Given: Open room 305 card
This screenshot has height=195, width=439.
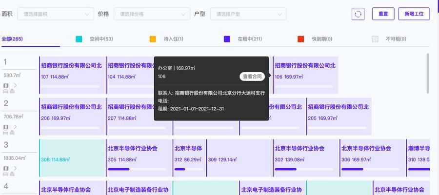Looking at the screenshot, I should tap(139, 158).
